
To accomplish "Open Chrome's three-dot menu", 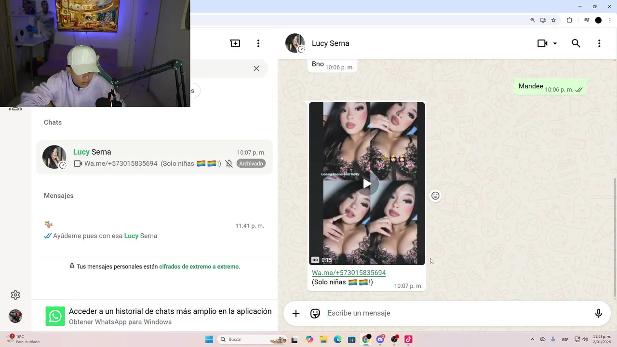I will (610, 20).
